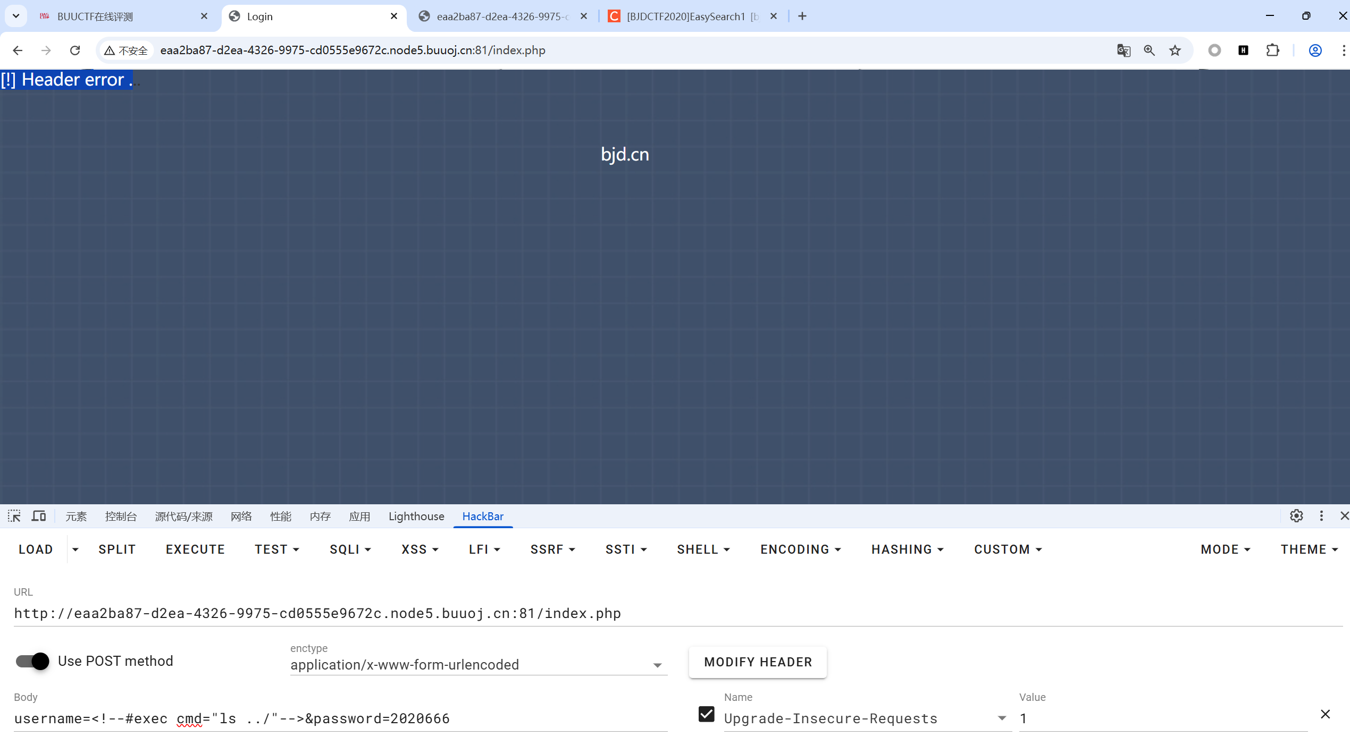Click the browser reload page icon
Viewport: 1350px width, 745px height.
coord(75,50)
